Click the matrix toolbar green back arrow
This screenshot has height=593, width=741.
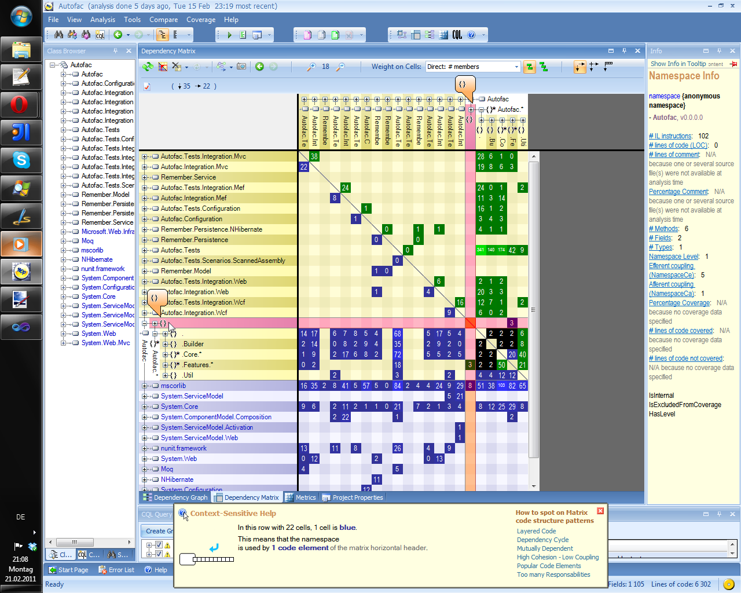pyautogui.click(x=259, y=67)
